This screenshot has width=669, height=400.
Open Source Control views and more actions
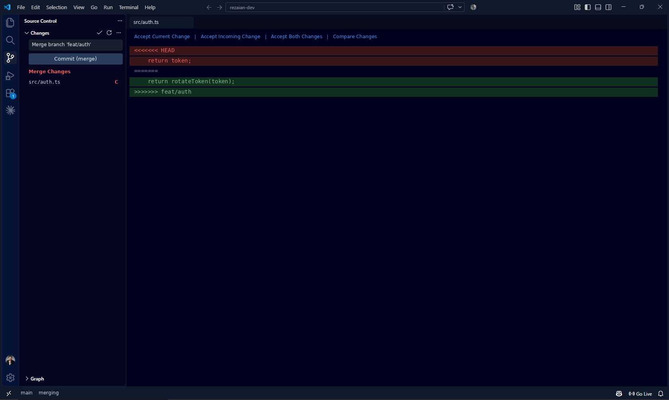click(x=120, y=21)
